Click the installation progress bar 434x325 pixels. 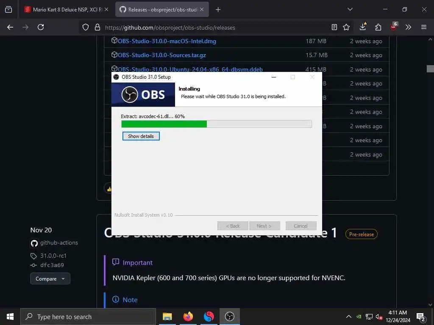217,124
